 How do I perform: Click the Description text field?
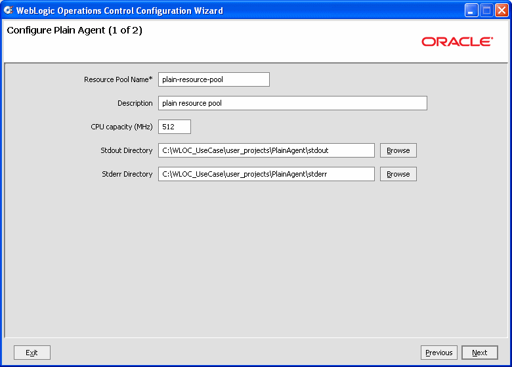pos(293,103)
